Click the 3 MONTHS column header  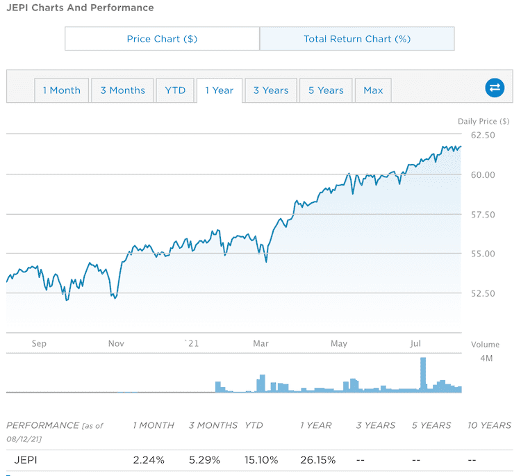coord(213,425)
